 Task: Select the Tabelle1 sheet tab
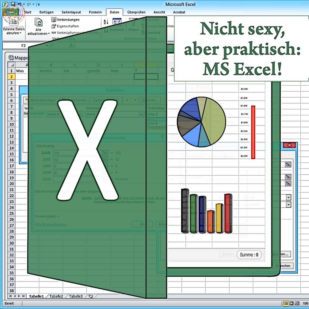36,296
